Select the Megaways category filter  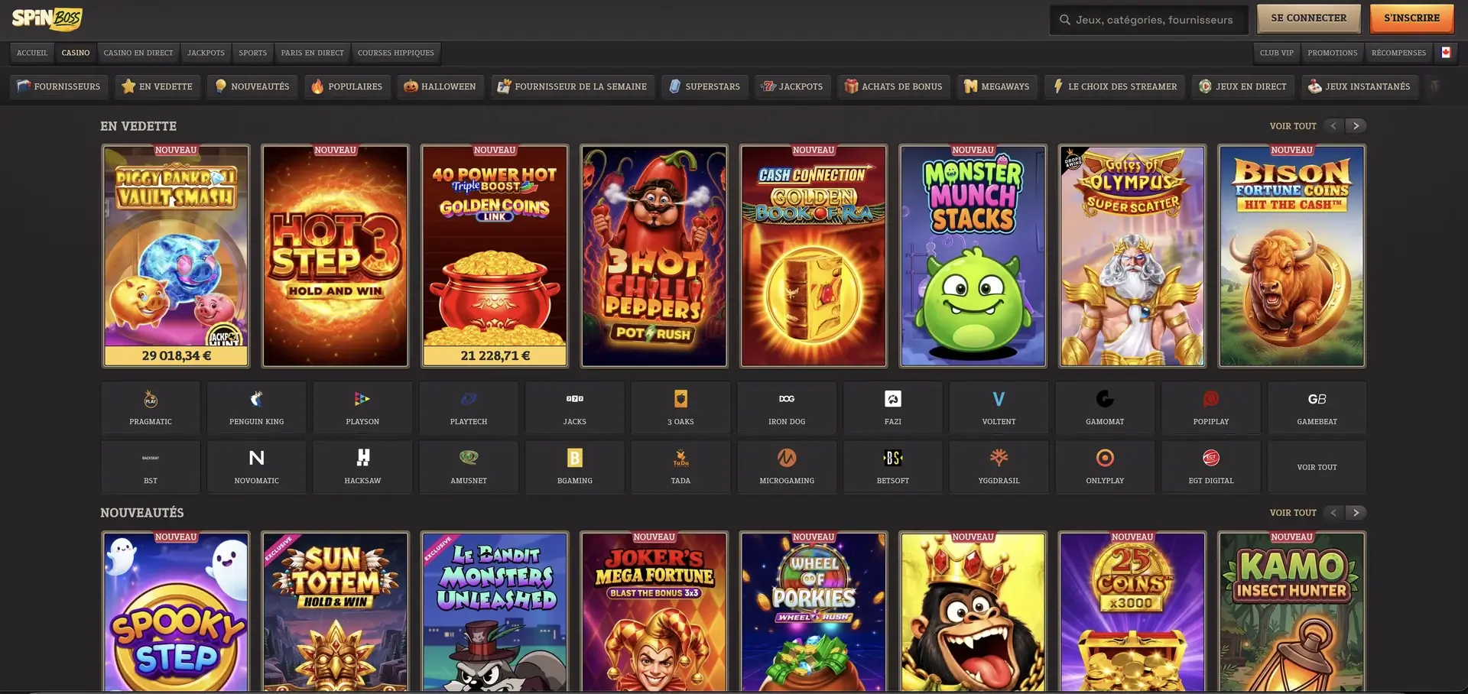point(996,86)
